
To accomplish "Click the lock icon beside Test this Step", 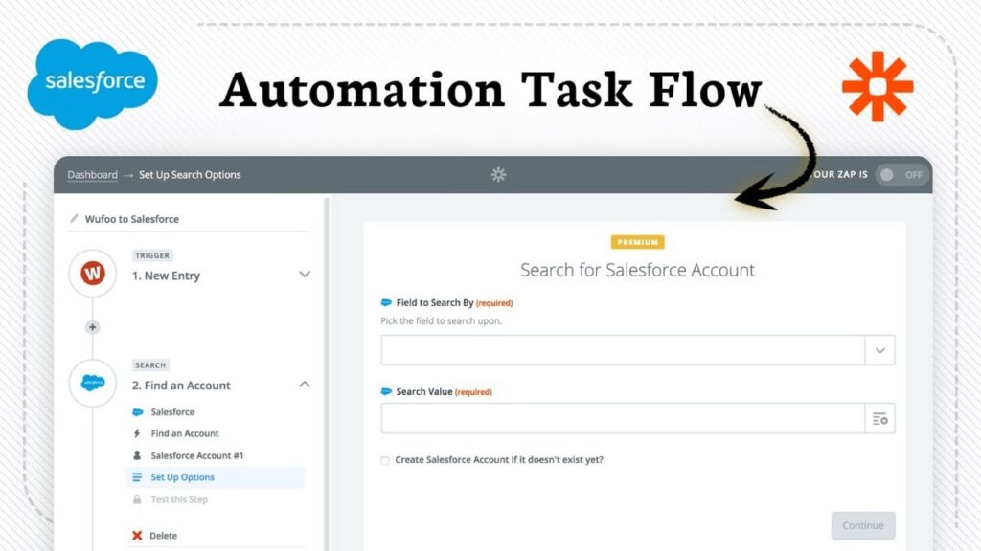I will [x=137, y=499].
